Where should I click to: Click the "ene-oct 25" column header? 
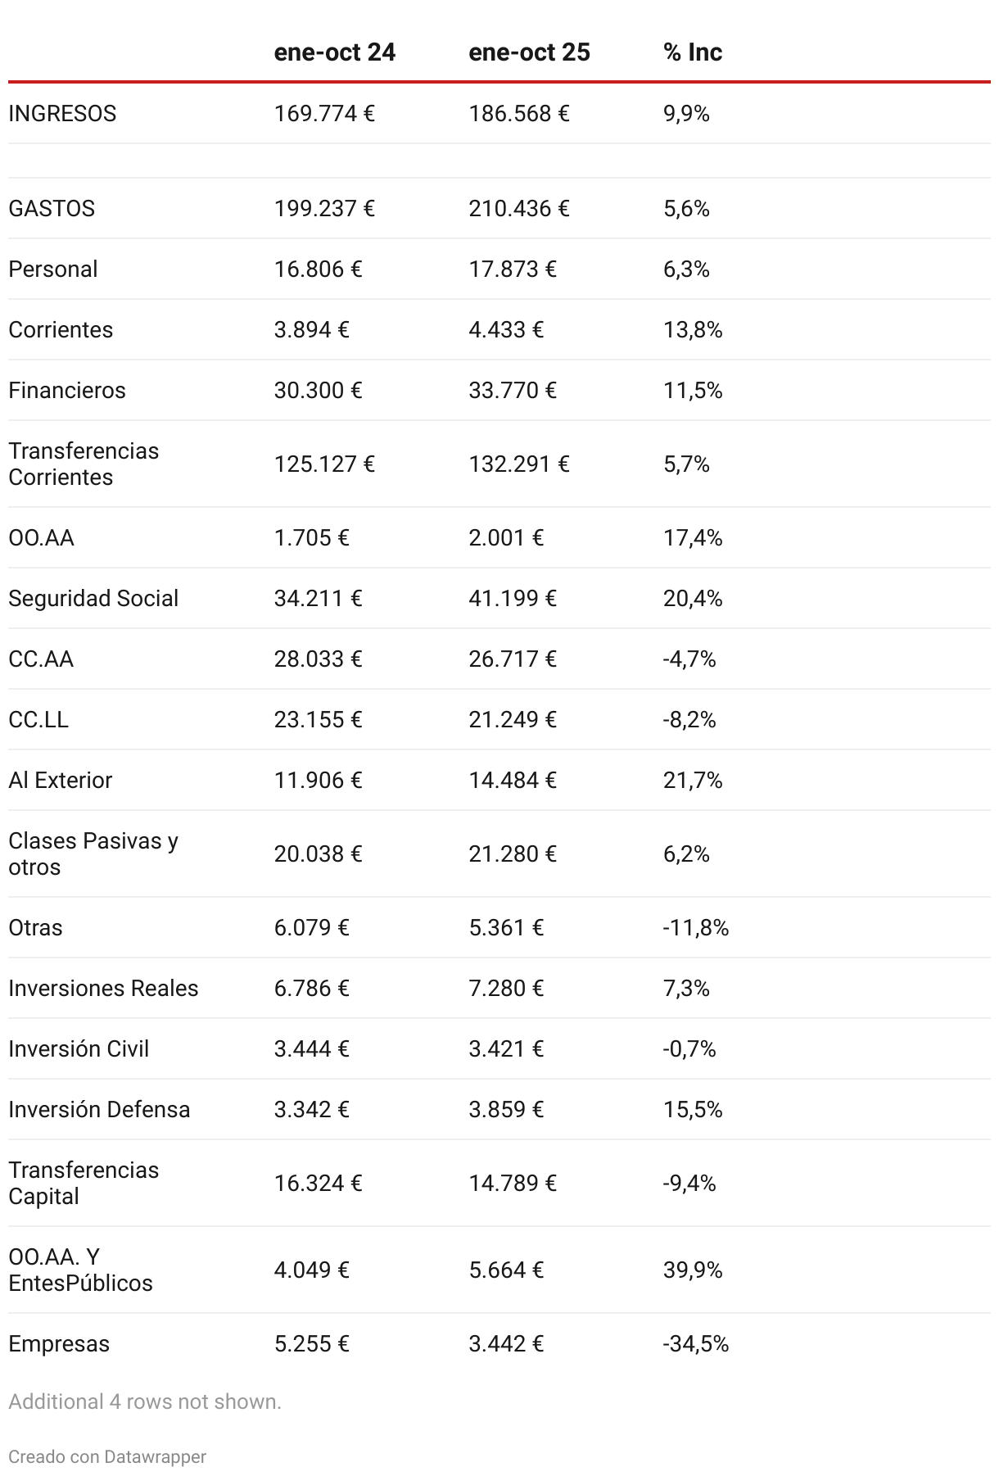(x=529, y=52)
